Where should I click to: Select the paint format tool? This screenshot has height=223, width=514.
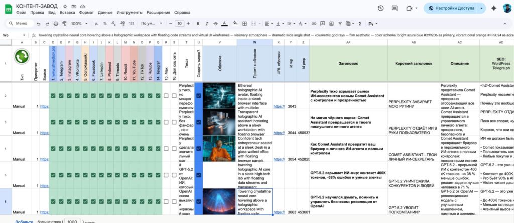point(64,24)
